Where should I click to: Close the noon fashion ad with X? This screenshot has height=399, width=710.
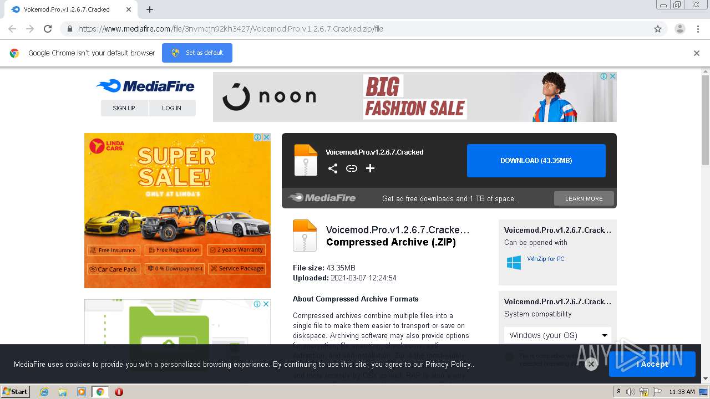pos(612,76)
